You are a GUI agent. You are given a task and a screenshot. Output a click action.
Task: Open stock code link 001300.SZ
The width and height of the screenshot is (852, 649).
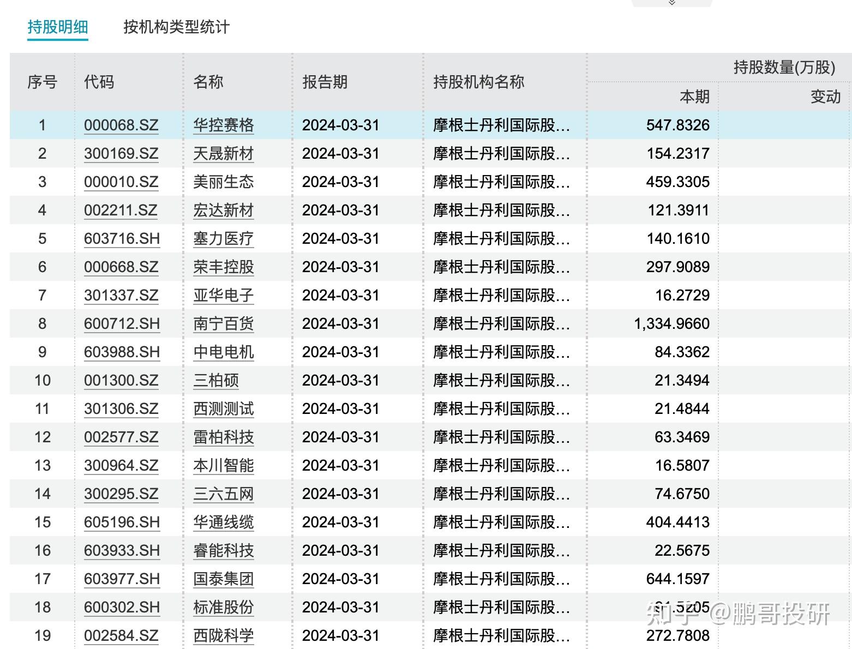pos(121,380)
